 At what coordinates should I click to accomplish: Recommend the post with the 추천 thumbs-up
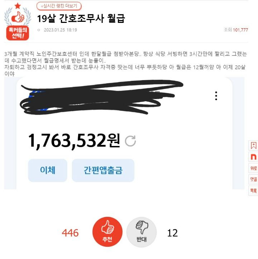click(x=107, y=232)
